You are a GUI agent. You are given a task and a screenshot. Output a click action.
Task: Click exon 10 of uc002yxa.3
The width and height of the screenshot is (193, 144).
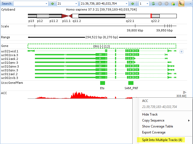pyautogui.click(x=101, y=55)
